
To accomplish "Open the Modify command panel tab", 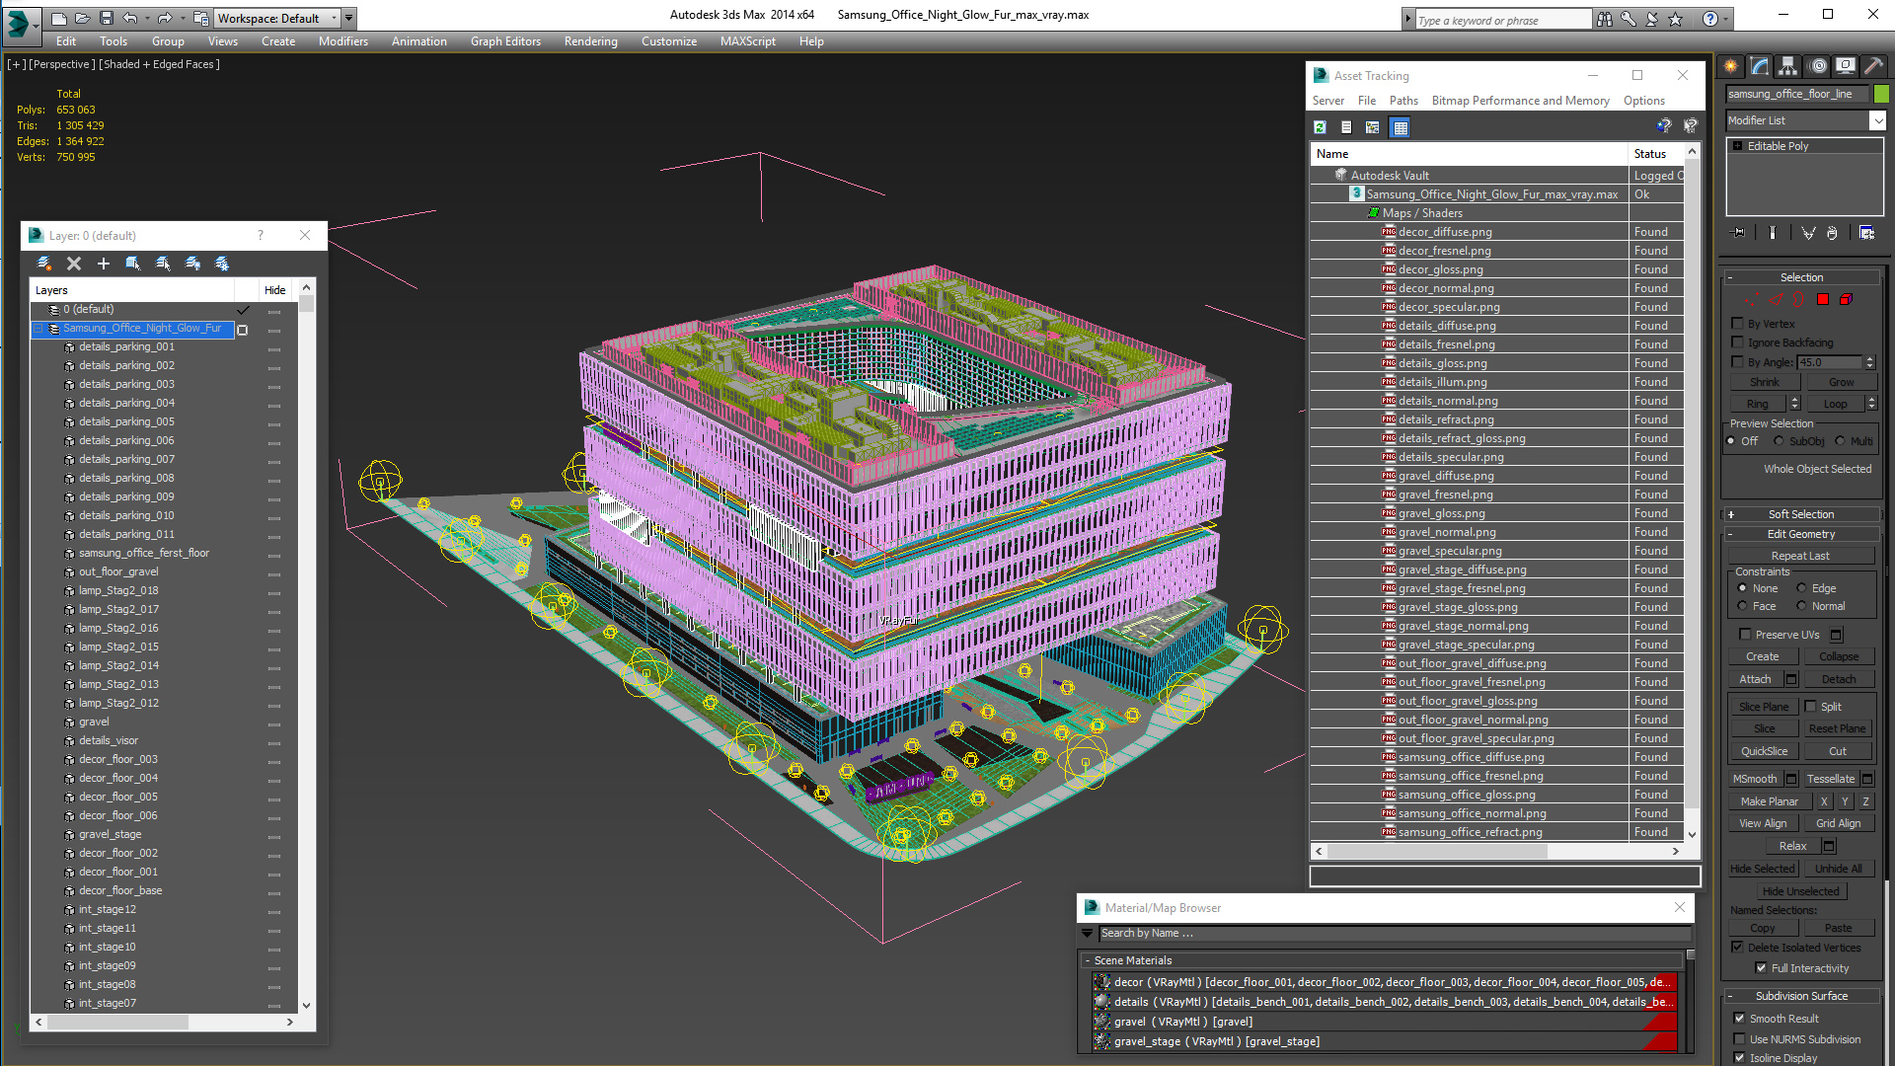I will coord(1760,66).
